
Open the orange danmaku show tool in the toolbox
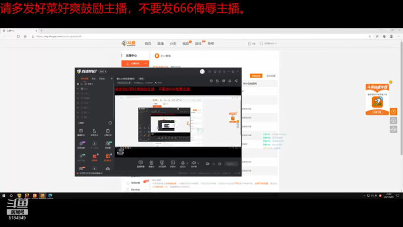[94, 157]
